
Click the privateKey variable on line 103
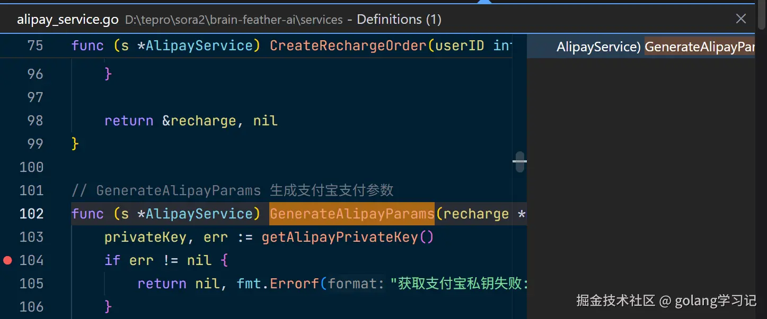click(145, 237)
